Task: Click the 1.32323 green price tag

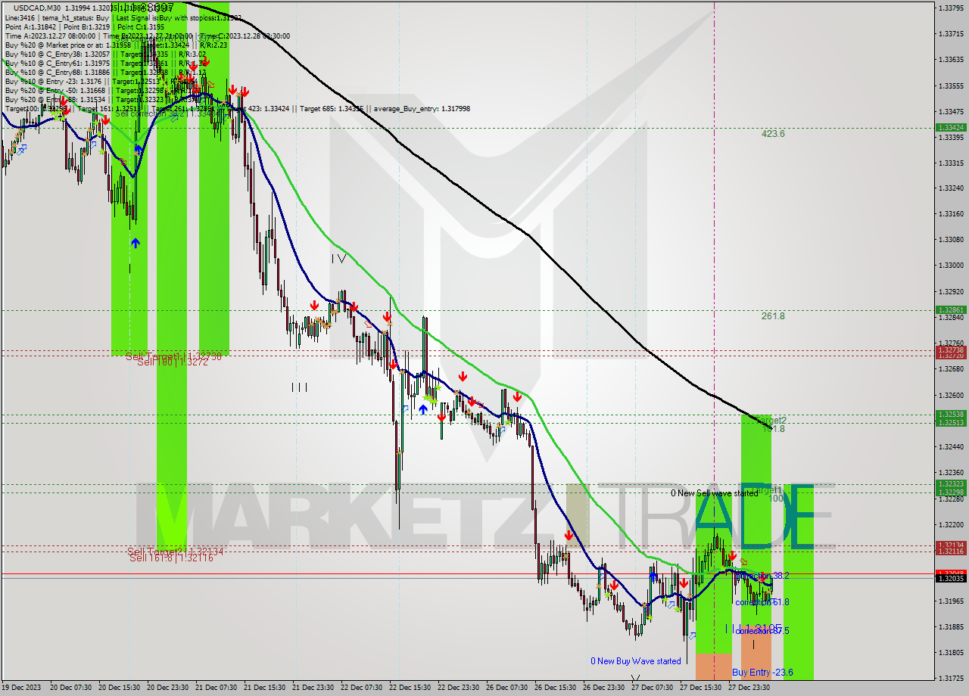Action: point(951,484)
